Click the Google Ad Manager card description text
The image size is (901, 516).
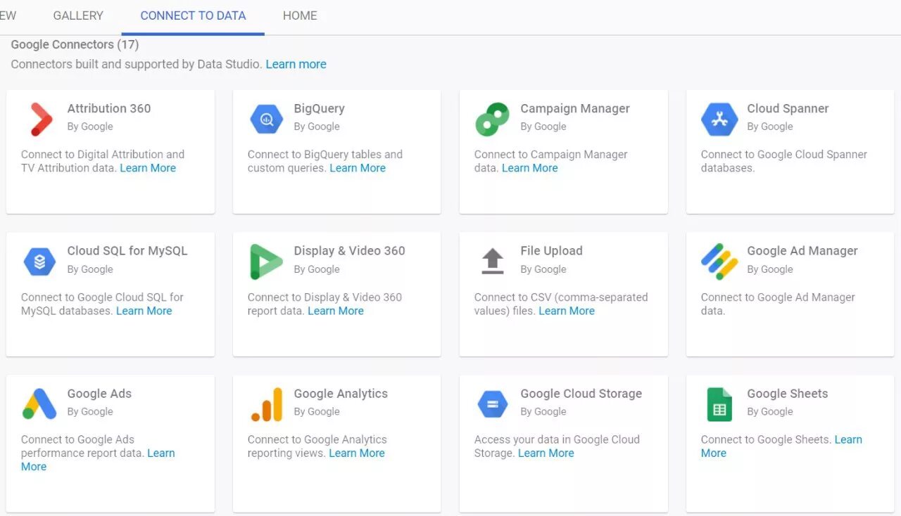pos(778,304)
